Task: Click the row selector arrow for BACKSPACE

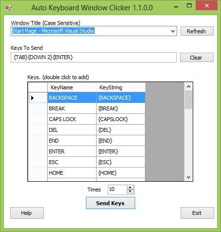Action: [38, 98]
